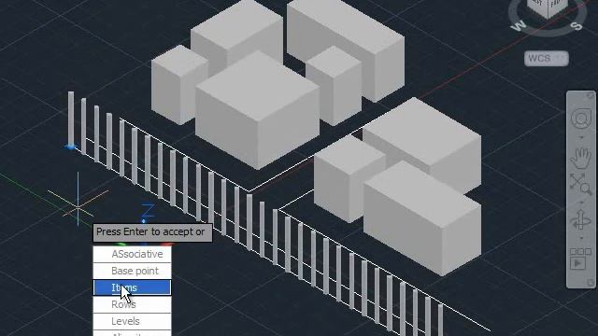Rotate view with the ViewCube W compass letter
The height and width of the screenshot is (336, 598).
pos(519,26)
